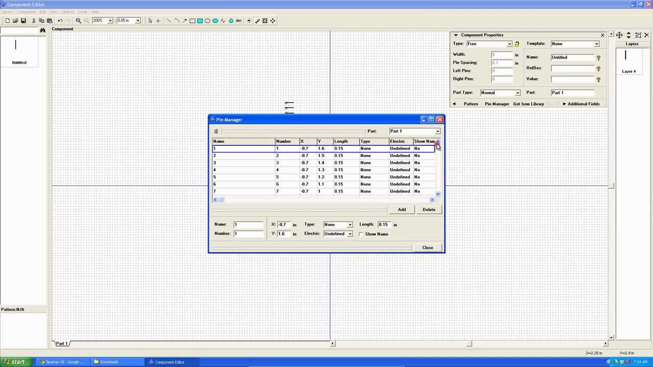Click the Delete button in Pin Manager
Image resolution: width=653 pixels, height=367 pixels.
click(429, 209)
